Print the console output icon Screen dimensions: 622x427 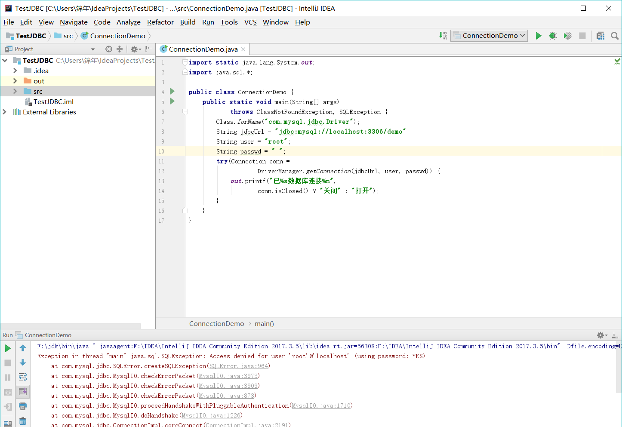tap(23, 406)
